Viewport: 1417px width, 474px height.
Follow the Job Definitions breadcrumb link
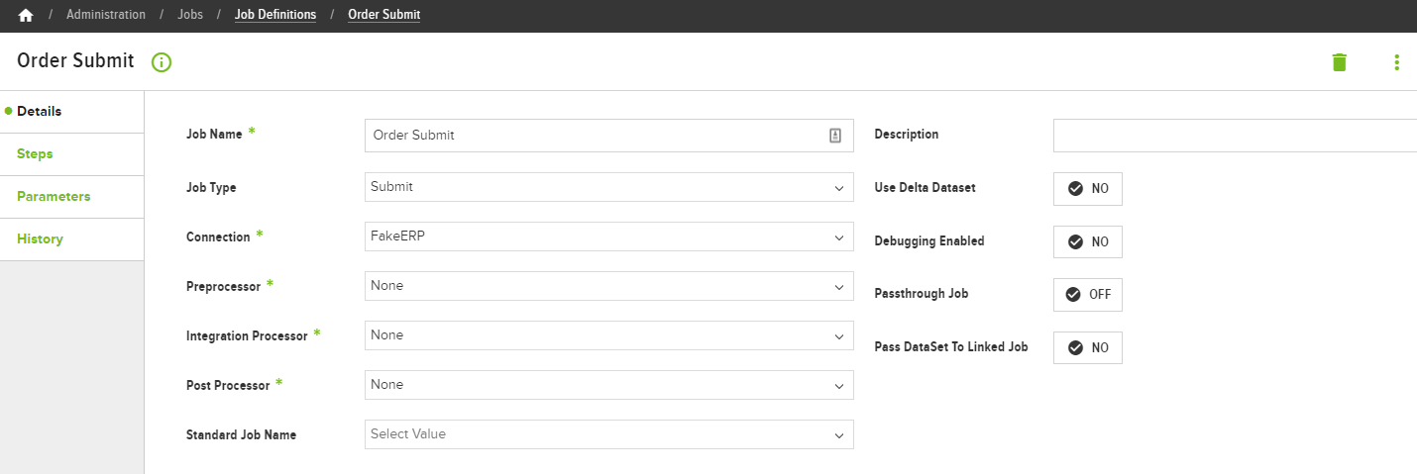tap(275, 15)
